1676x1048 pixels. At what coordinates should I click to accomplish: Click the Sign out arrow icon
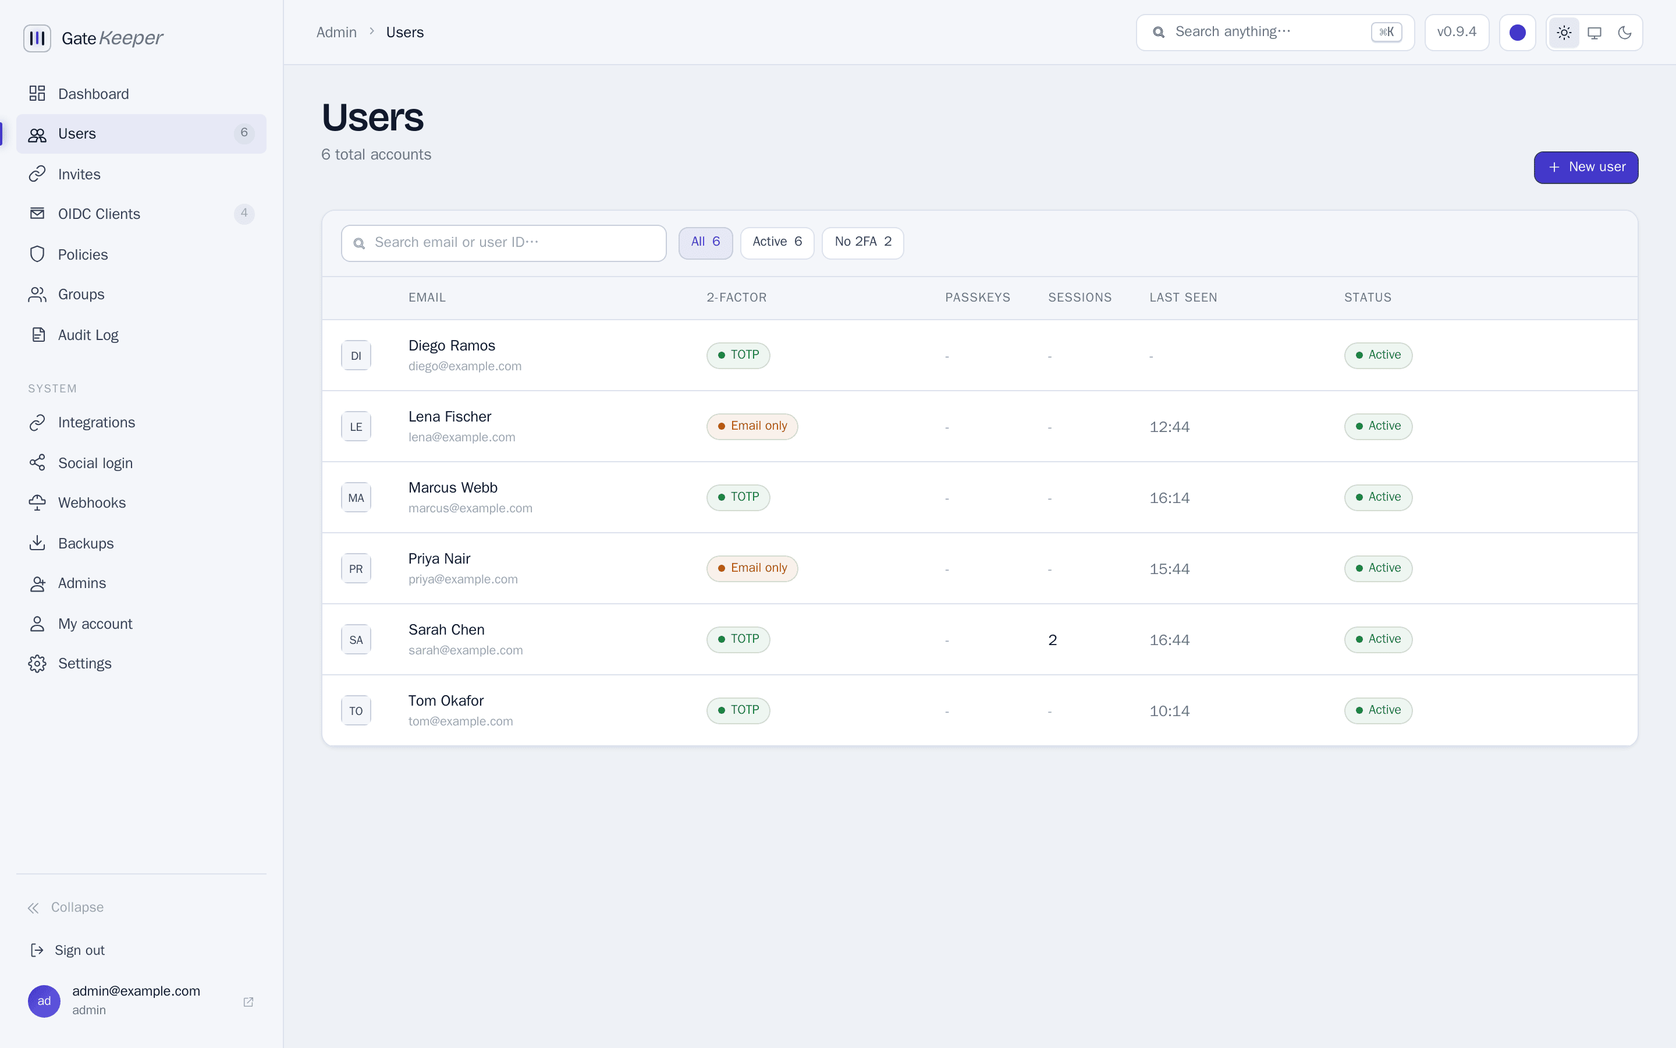pyautogui.click(x=37, y=950)
